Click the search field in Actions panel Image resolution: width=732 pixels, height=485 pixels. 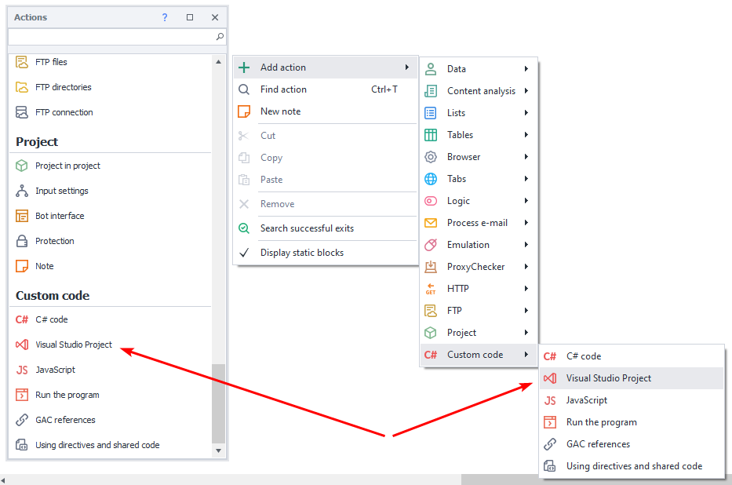[110, 37]
